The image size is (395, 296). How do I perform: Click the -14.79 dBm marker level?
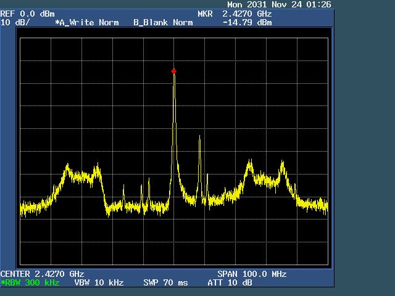point(247,22)
